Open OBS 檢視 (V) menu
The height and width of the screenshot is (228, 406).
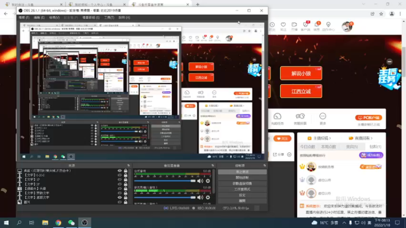[x=54, y=18]
